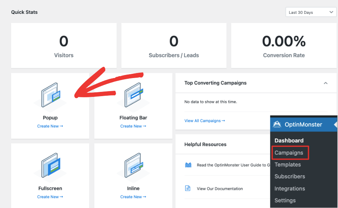Image resolution: width=338 pixels, height=208 pixels.
Task: Open Integrations in the OptinMonster menu
Action: (x=290, y=188)
